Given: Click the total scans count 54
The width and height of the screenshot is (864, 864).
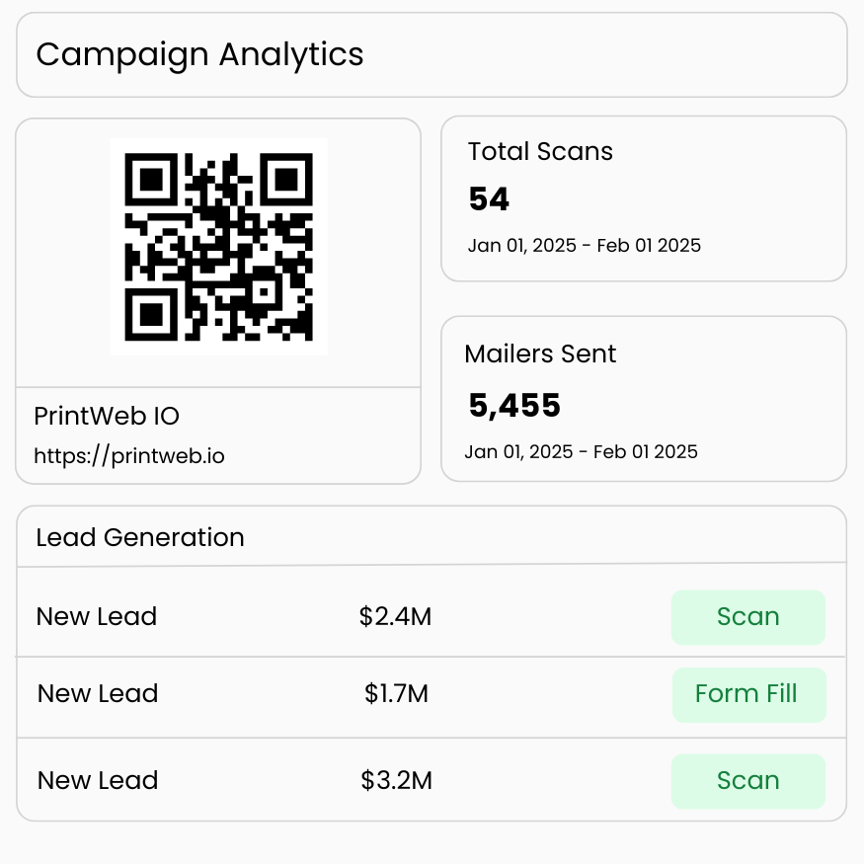Looking at the screenshot, I should click(489, 198).
